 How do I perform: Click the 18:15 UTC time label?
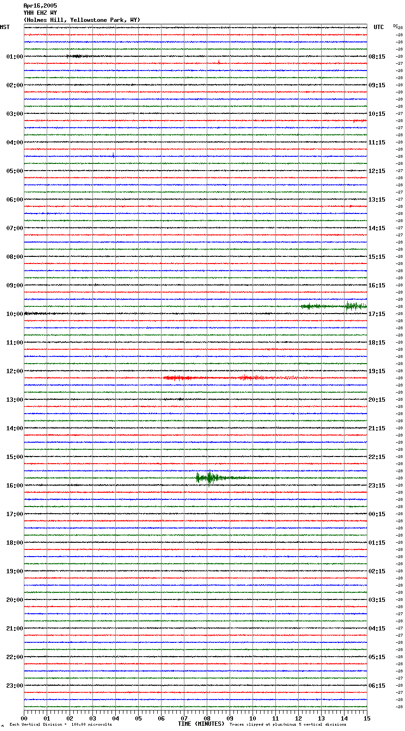[377, 343]
